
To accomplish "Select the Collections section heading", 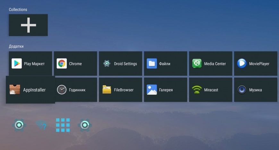I will [18, 10].
